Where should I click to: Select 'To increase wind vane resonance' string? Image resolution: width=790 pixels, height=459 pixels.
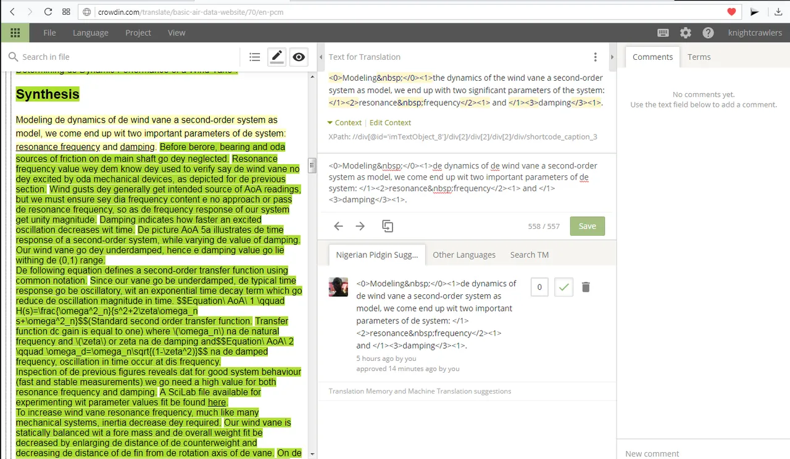pos(137,417)
